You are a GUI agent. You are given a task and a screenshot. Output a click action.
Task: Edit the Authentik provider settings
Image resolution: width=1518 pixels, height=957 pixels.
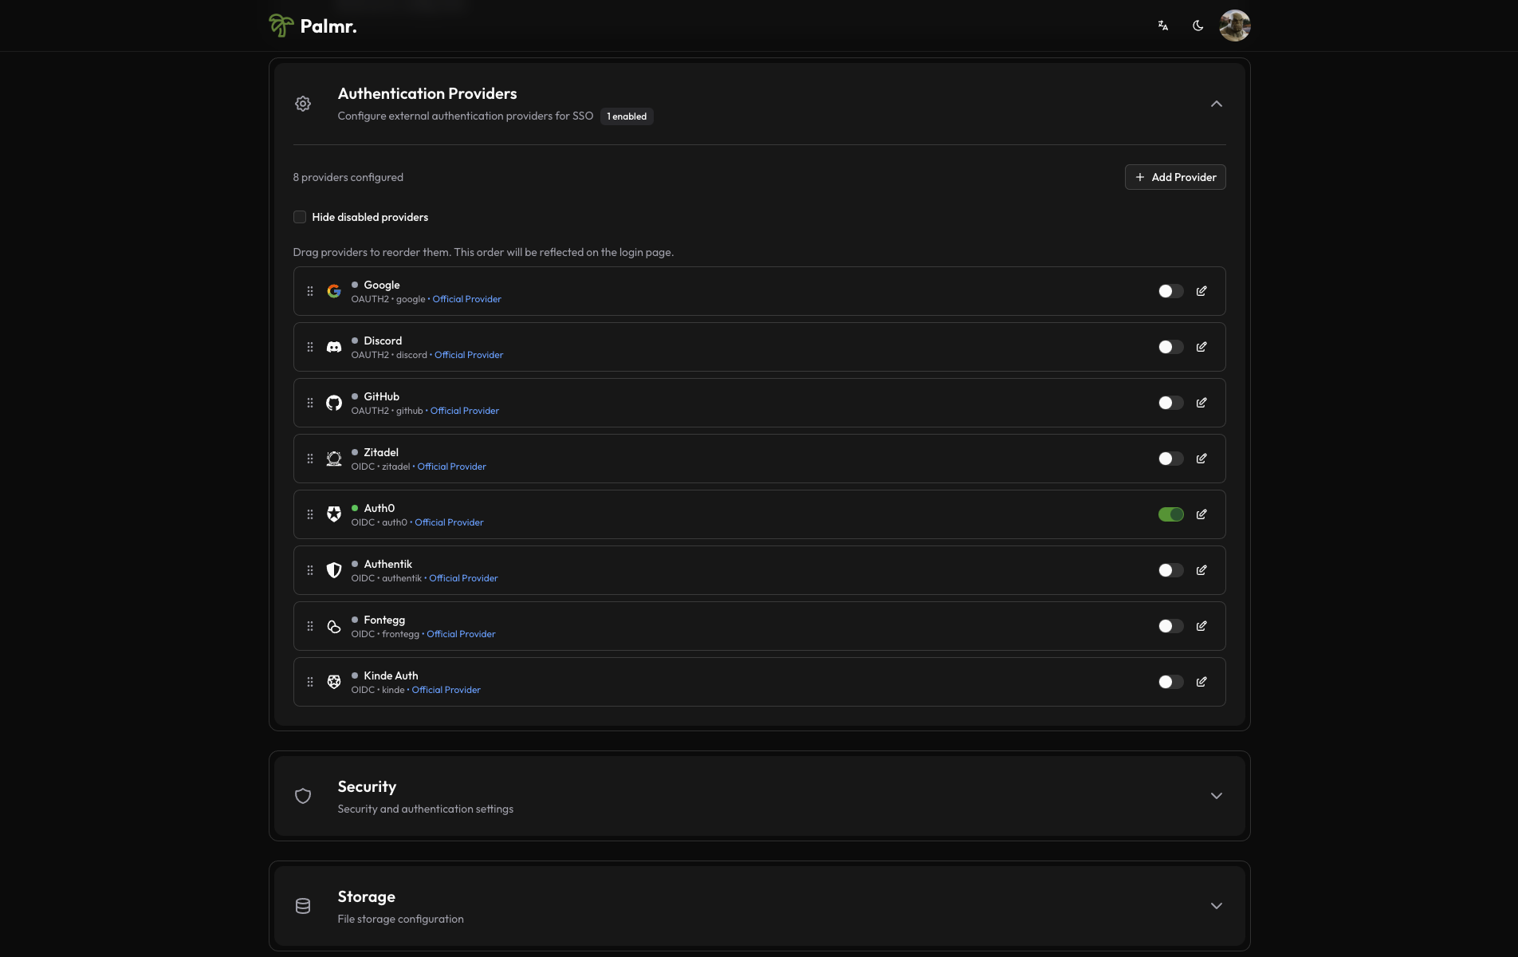point(1201,570)
